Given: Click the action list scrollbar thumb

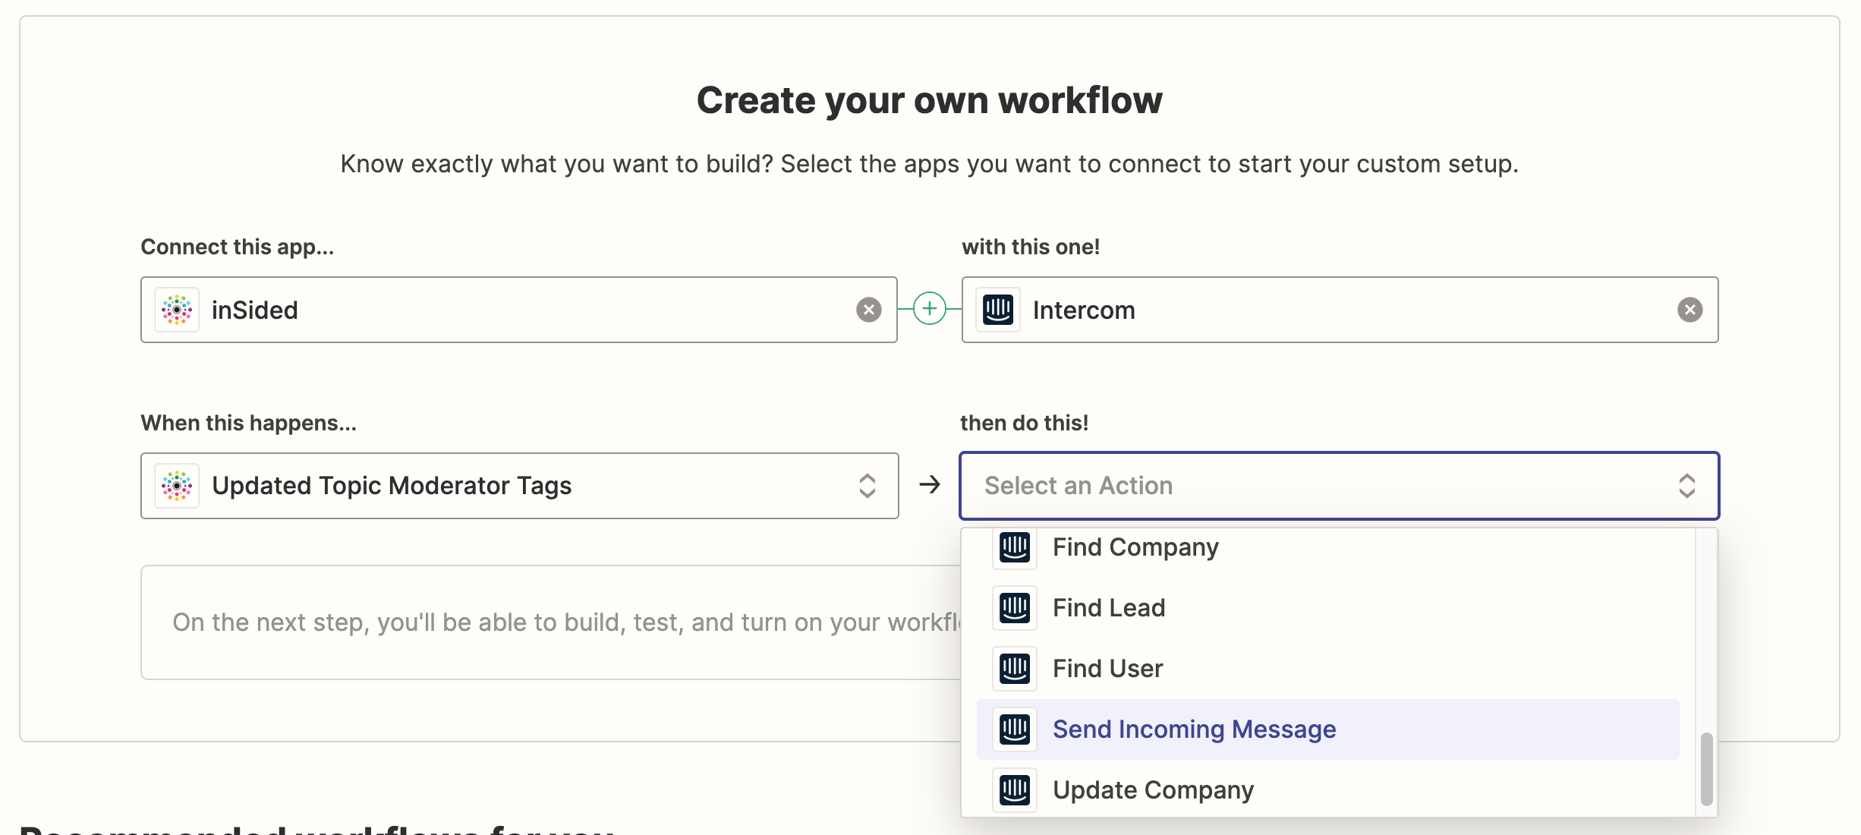Looking at the screenshot, I should pos(1706,768).
